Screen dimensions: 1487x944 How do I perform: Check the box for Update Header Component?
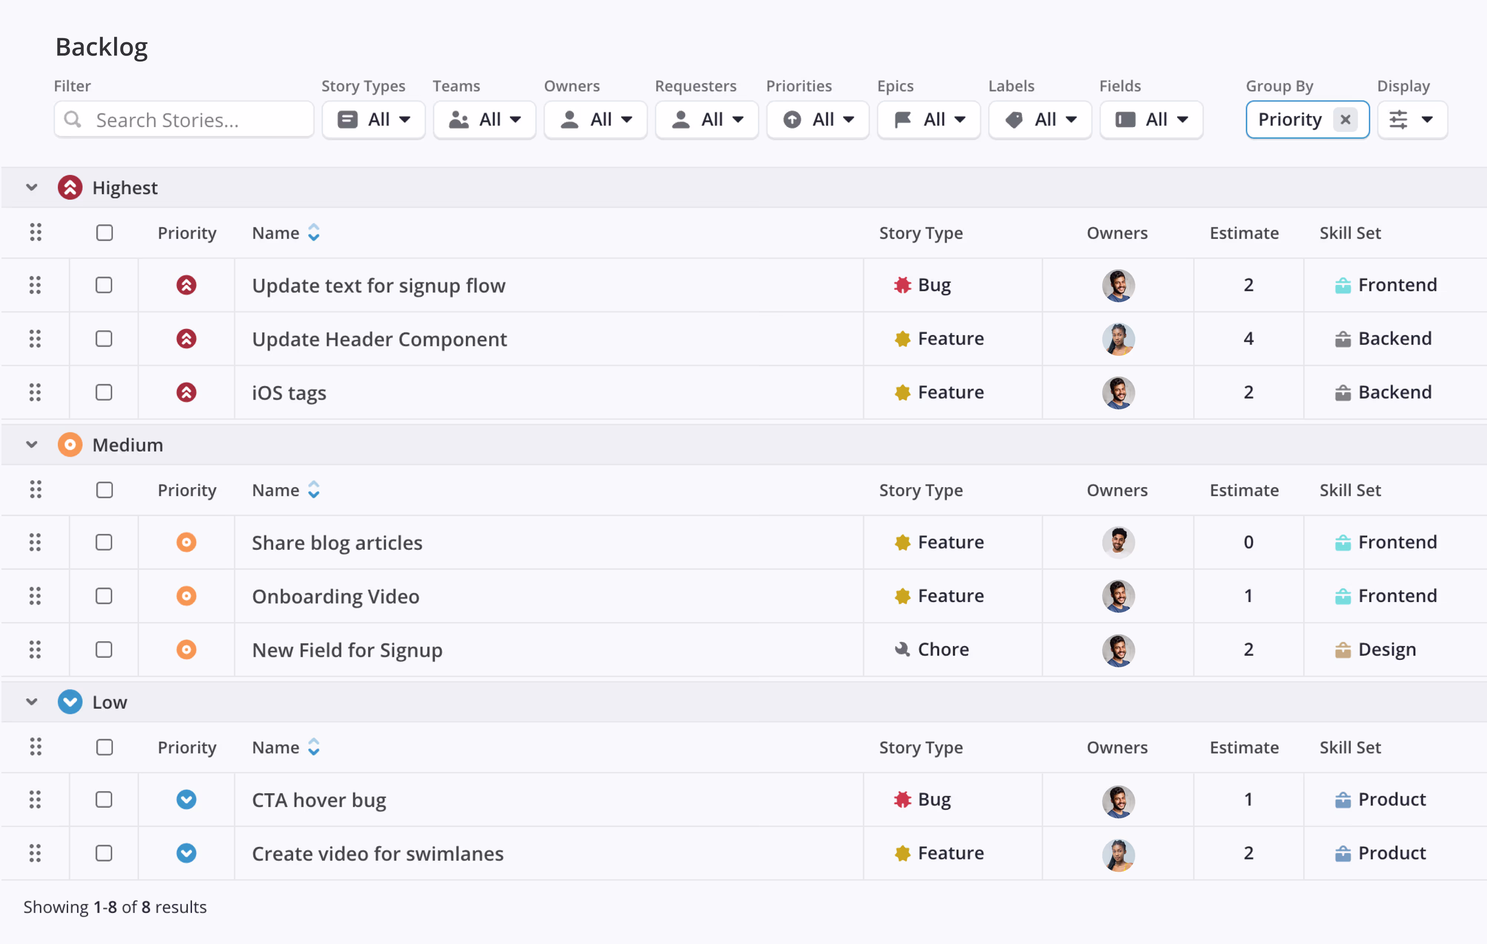pyautogui.click(x=104, y=339)
